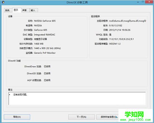Click the 1440 x 900 display mode value
Screen dimensions: 154x123
(x=47, y=48)
